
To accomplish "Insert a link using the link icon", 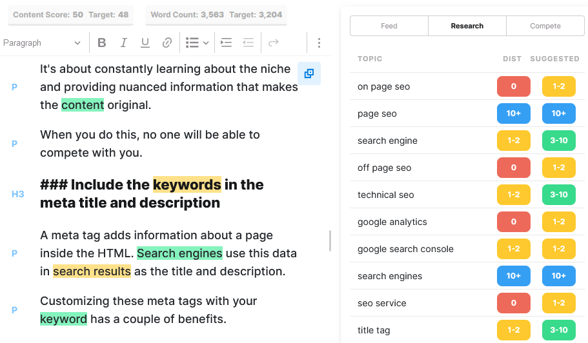I will [x=167, y=43].
